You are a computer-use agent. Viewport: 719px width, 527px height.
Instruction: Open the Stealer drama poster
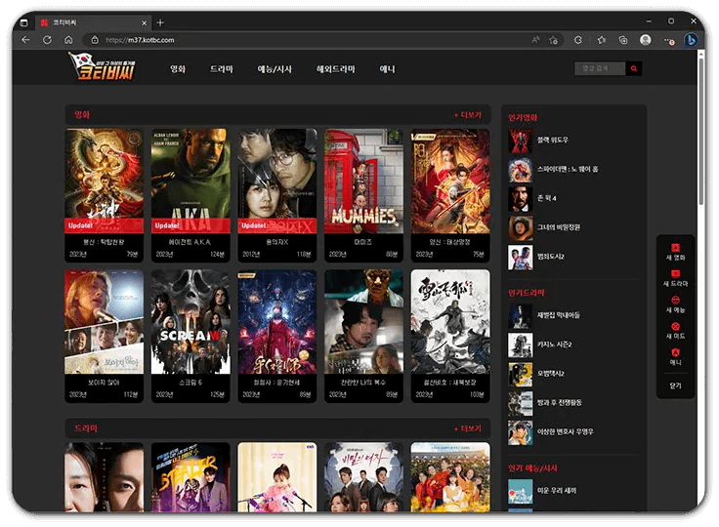(x=190, y=476)
